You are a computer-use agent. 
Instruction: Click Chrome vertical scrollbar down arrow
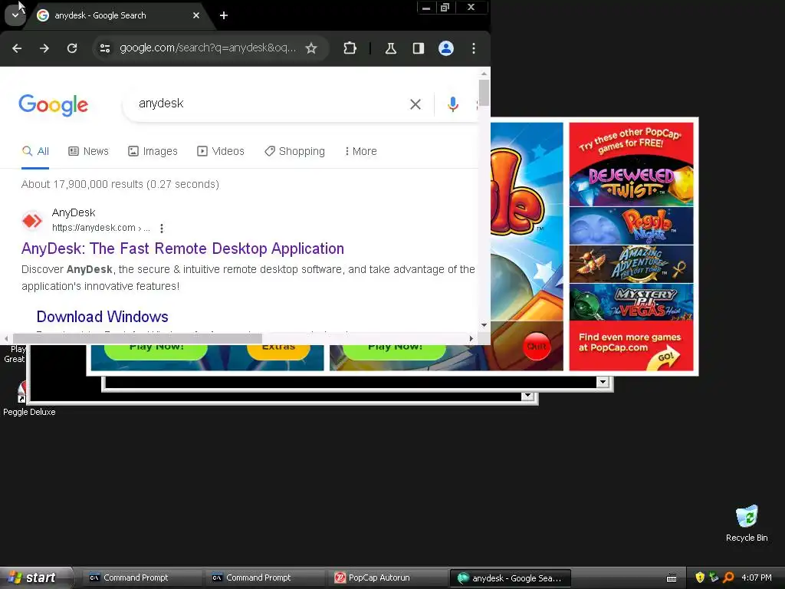[x=484, y=325]
